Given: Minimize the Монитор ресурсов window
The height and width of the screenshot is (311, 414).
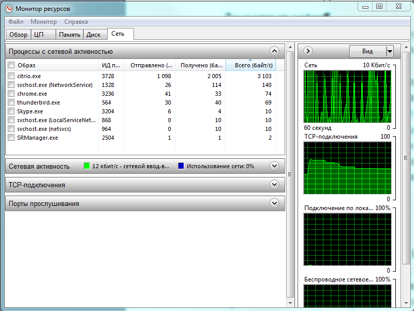Looking at the screenshot, I should click(x=365, y=7).
